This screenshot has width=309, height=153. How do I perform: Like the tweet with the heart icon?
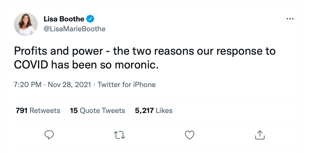point(189,135)
